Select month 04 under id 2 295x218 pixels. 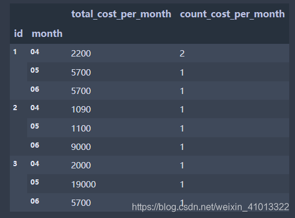[x=35, y=108]
